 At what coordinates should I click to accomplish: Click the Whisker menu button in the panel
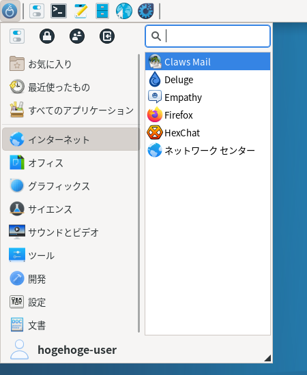click(x=10, y=11)
